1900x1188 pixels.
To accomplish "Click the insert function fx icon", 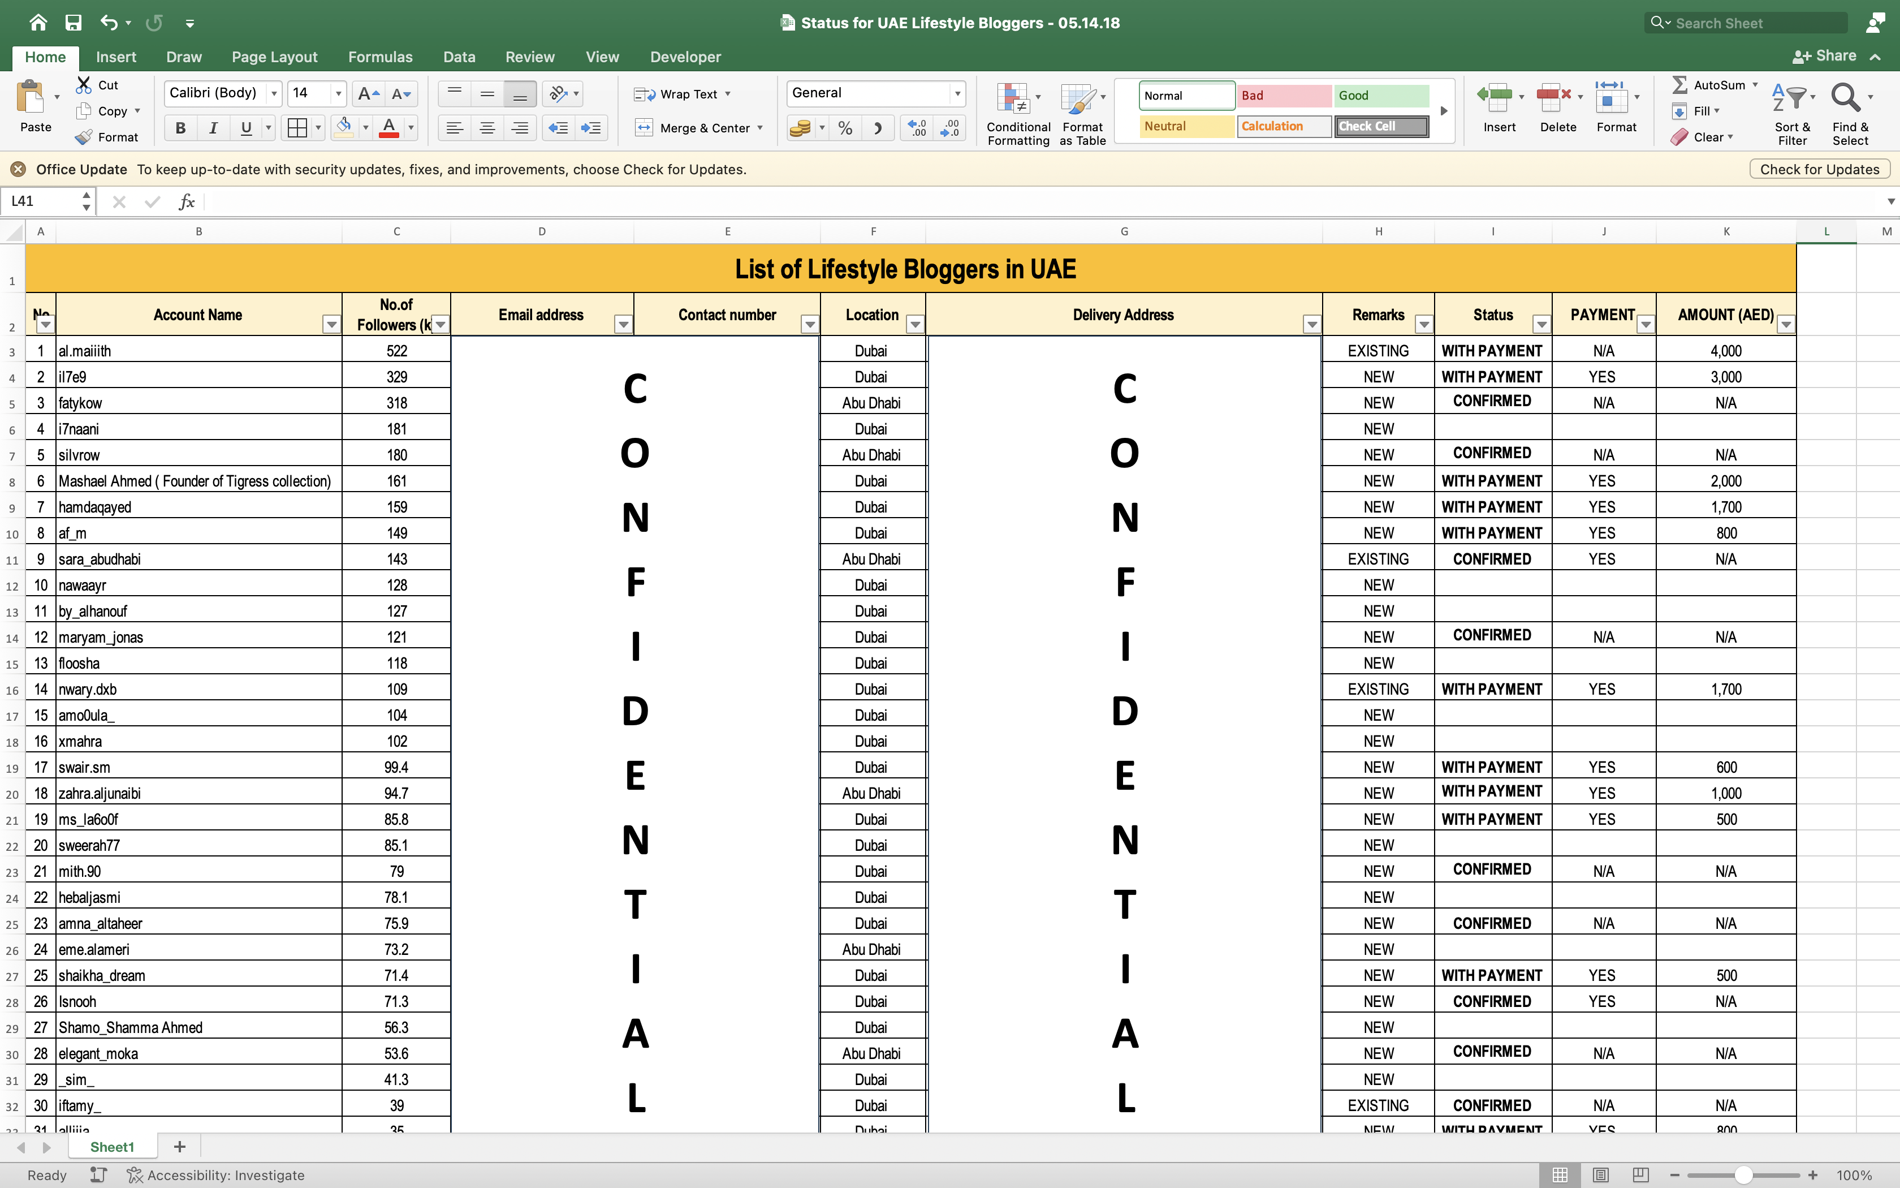I will 187,202.
